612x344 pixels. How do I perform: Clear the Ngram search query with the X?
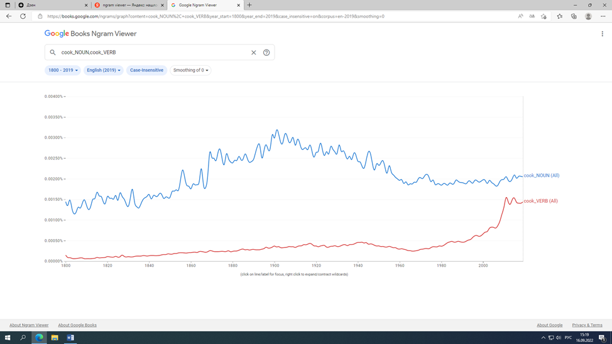(x=254, y=52)
